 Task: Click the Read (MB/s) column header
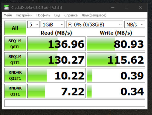pyautogui.click(x=56, y=33)
